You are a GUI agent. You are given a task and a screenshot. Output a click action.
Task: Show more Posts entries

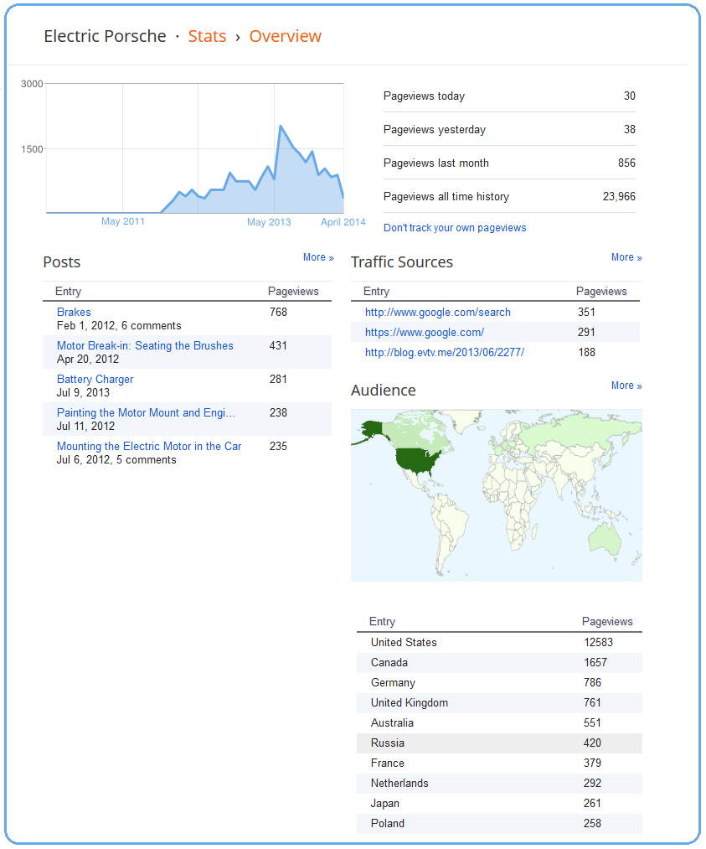(318, 258)
